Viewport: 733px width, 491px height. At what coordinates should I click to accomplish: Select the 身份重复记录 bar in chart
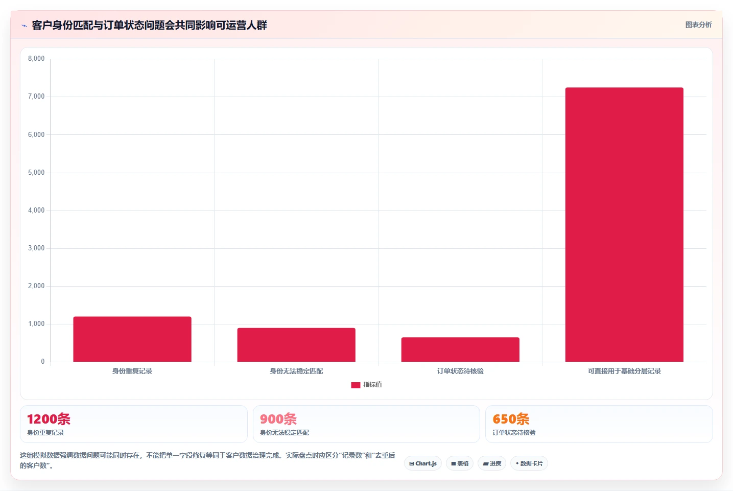[132, 339]
